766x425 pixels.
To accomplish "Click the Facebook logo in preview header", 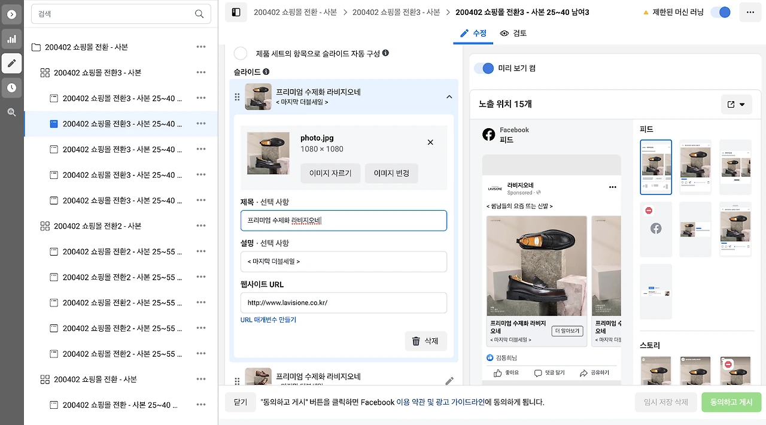I will pos(489,135).
